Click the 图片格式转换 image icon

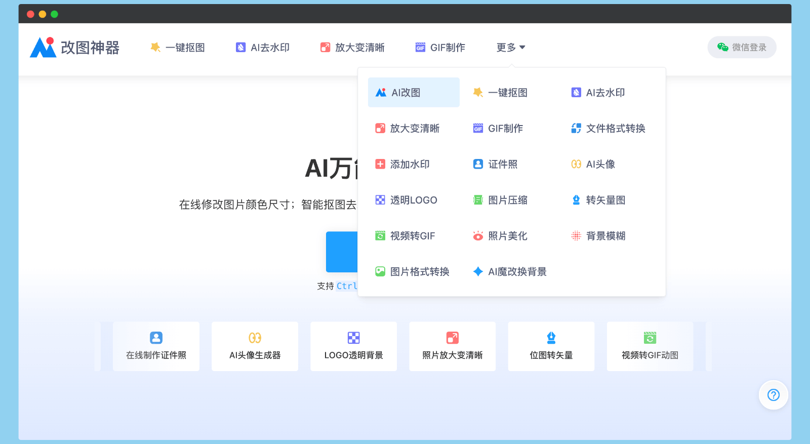tap(380, 271)
